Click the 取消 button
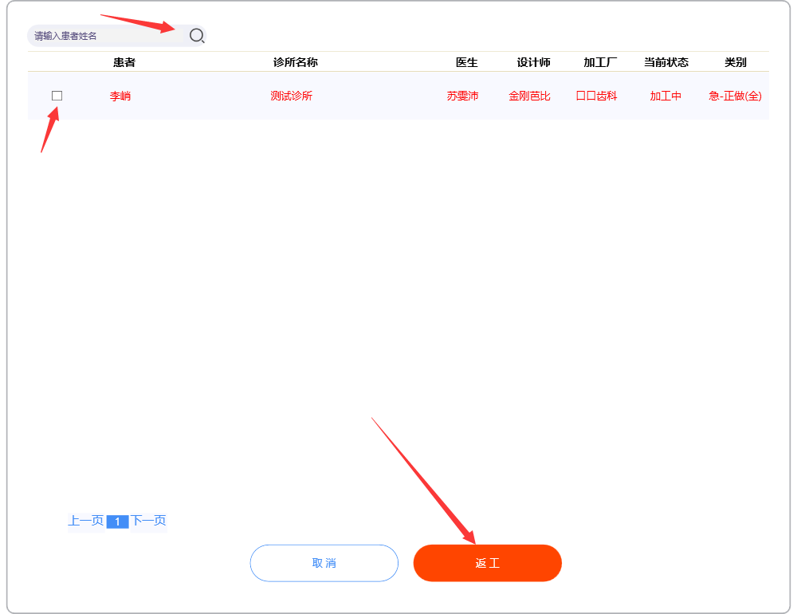The image size is (797, 614). pyautogui.click(x=324, y=563)
